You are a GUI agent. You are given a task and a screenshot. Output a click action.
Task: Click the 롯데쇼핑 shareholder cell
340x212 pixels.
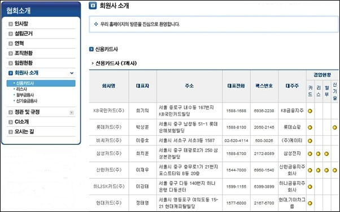(292, 127)
